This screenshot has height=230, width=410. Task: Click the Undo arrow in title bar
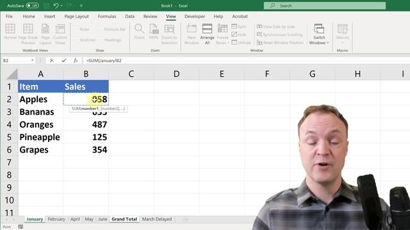pos(56,6)
